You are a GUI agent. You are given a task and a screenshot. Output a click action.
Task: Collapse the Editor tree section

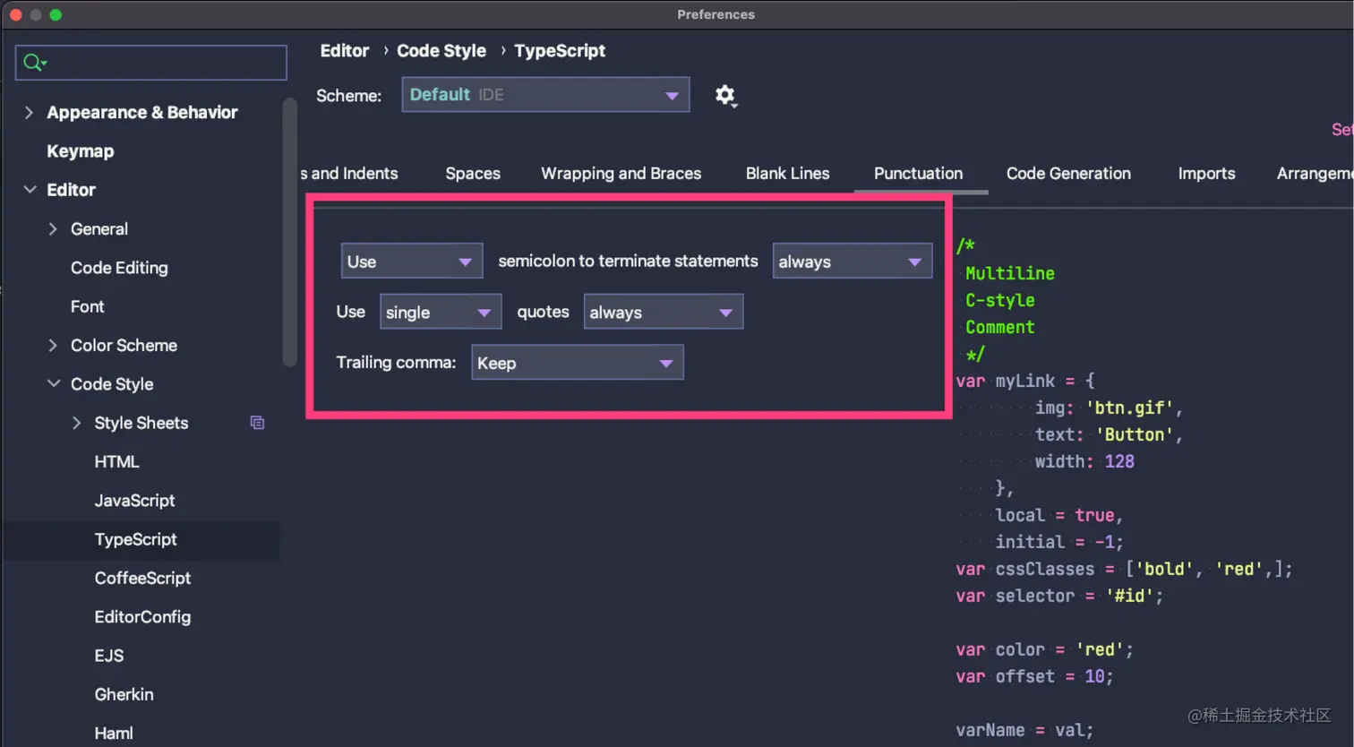(x=30, y=190)
